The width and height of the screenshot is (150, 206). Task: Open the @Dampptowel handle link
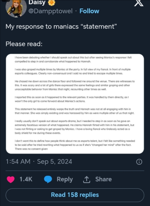pyautogui.click(x=50, y=11)
